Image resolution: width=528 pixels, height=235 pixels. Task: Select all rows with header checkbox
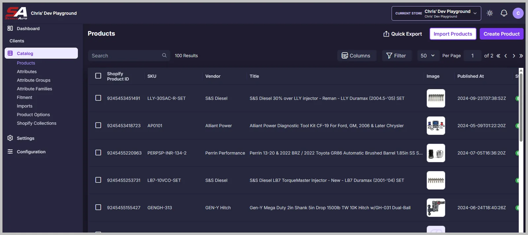[x=98, y=76]
